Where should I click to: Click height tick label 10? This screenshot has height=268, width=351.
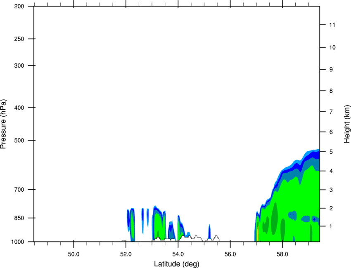tap(332, 47)
